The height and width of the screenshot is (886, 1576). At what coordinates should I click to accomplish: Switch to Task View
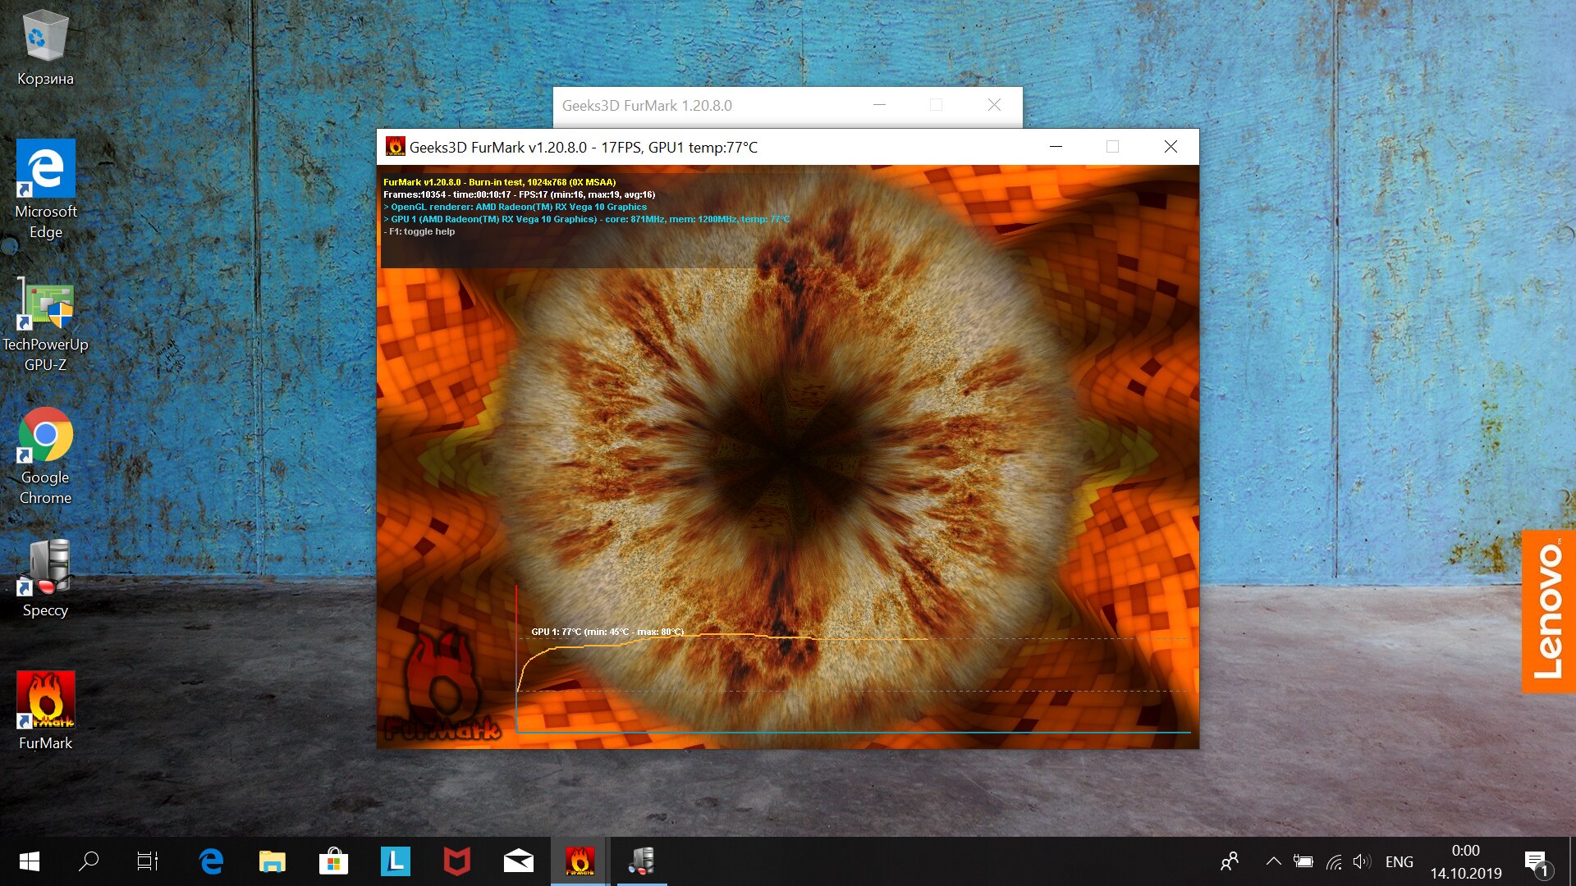[146, 861]
